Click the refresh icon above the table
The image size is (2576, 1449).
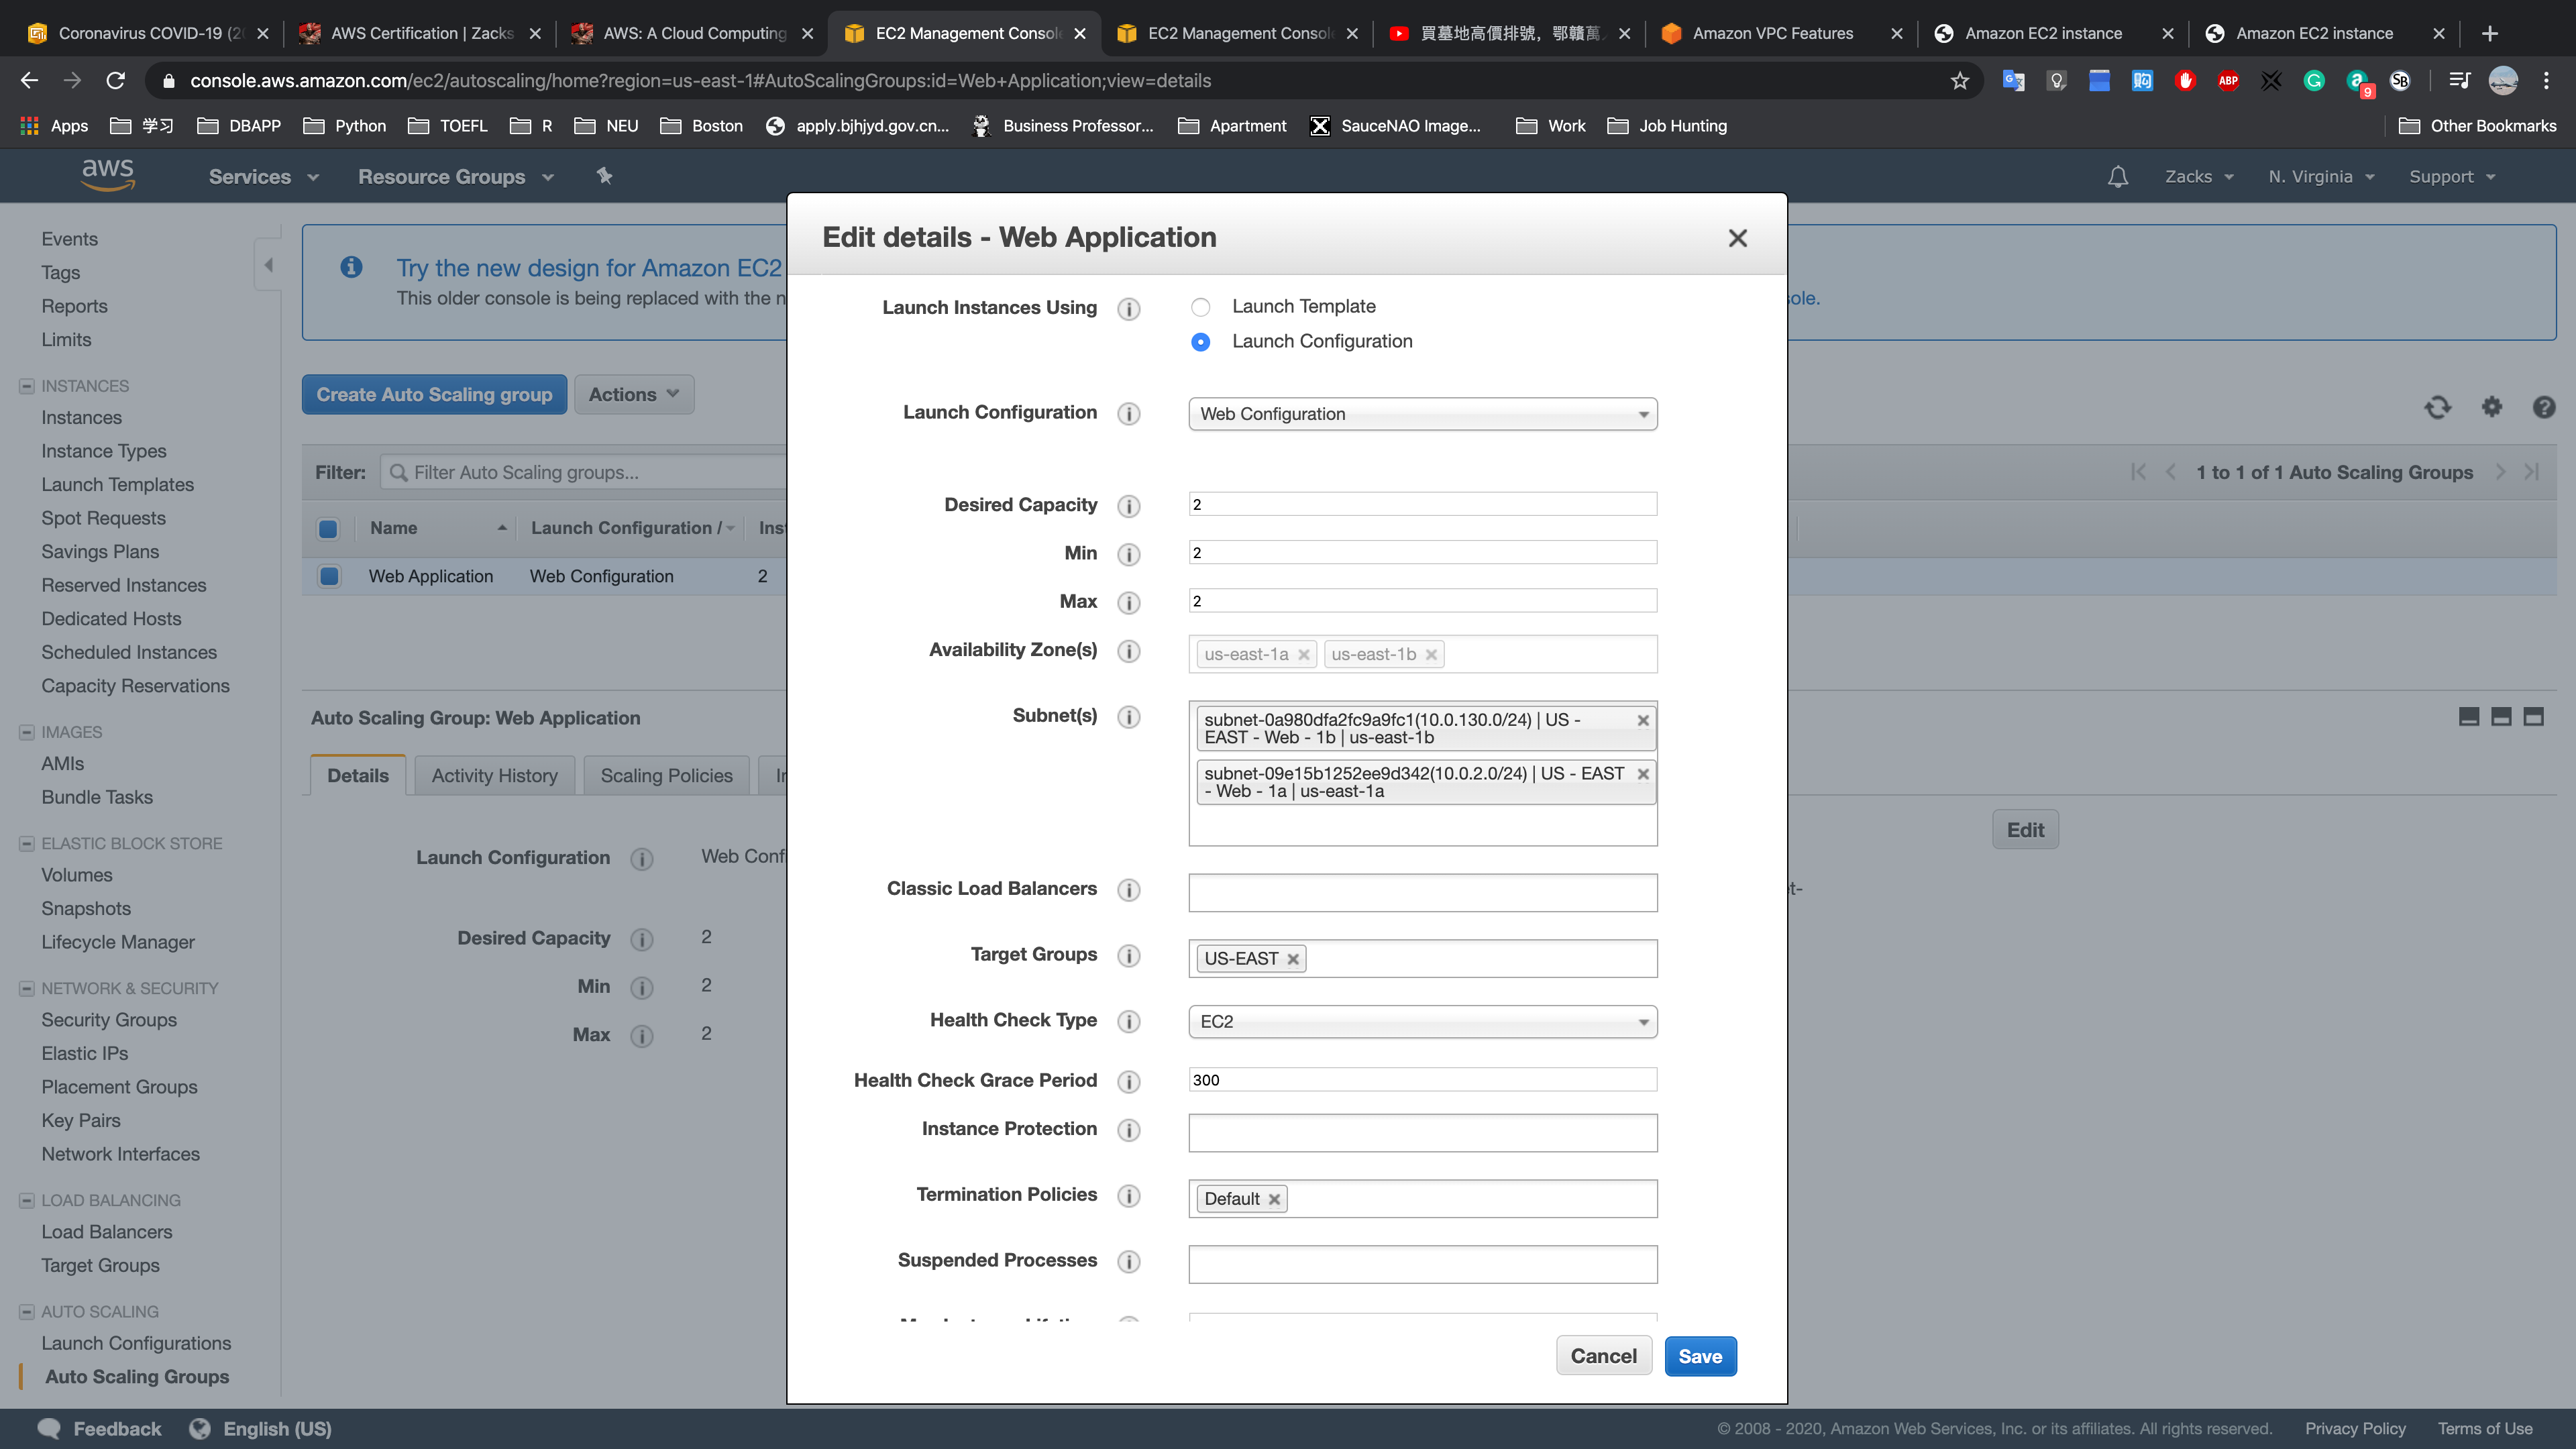[2437, 407]
